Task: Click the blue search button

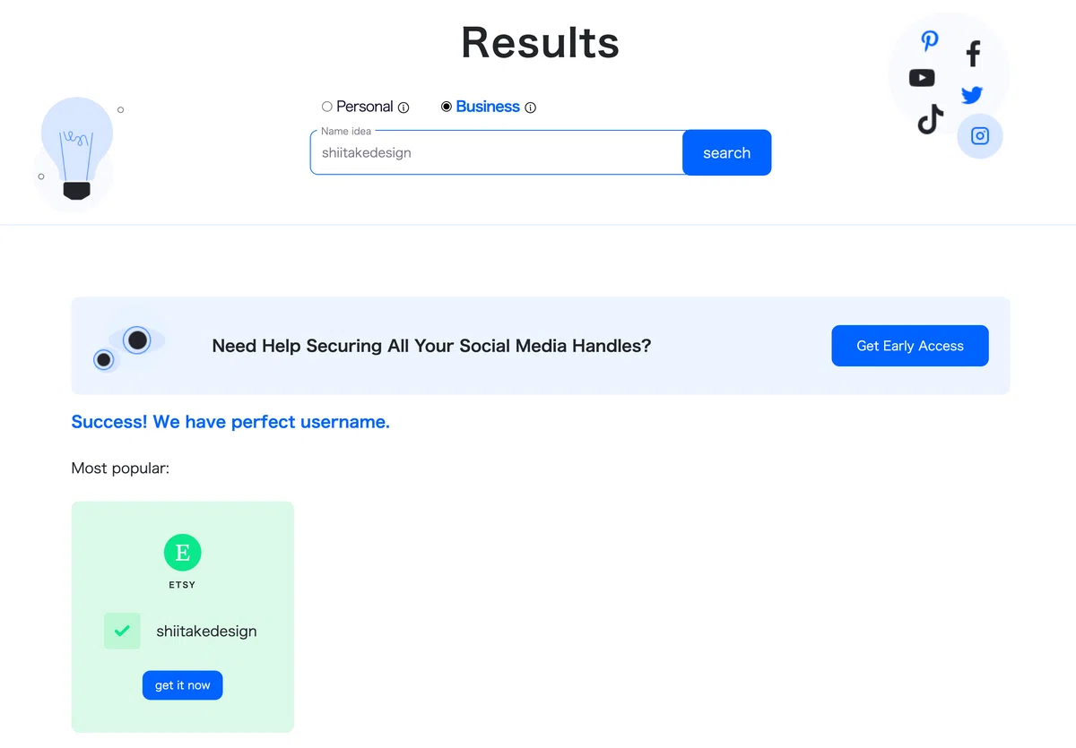Action: (x=727, y=152)
